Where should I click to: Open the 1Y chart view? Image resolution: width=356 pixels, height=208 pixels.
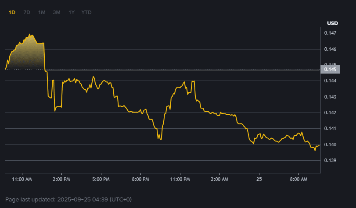72,12
